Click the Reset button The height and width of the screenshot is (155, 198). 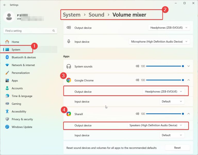click(177, 148)
